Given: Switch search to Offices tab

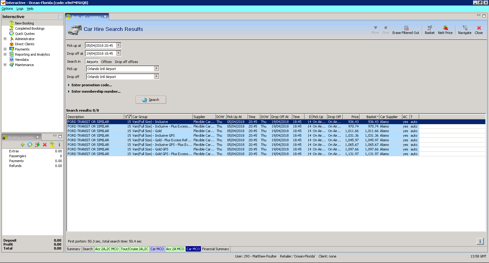Looking at the screenshot, I should [x=106, y=62].
